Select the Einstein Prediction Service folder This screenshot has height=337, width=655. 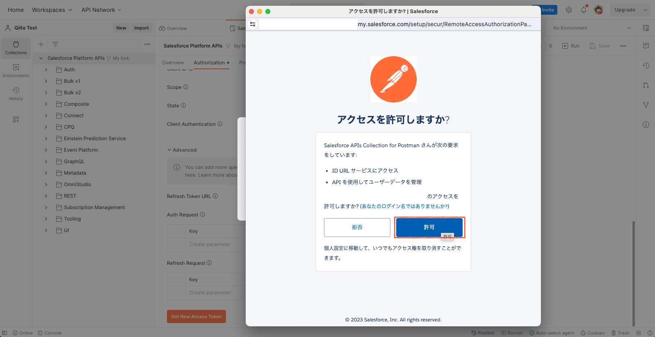coord(94,139)
